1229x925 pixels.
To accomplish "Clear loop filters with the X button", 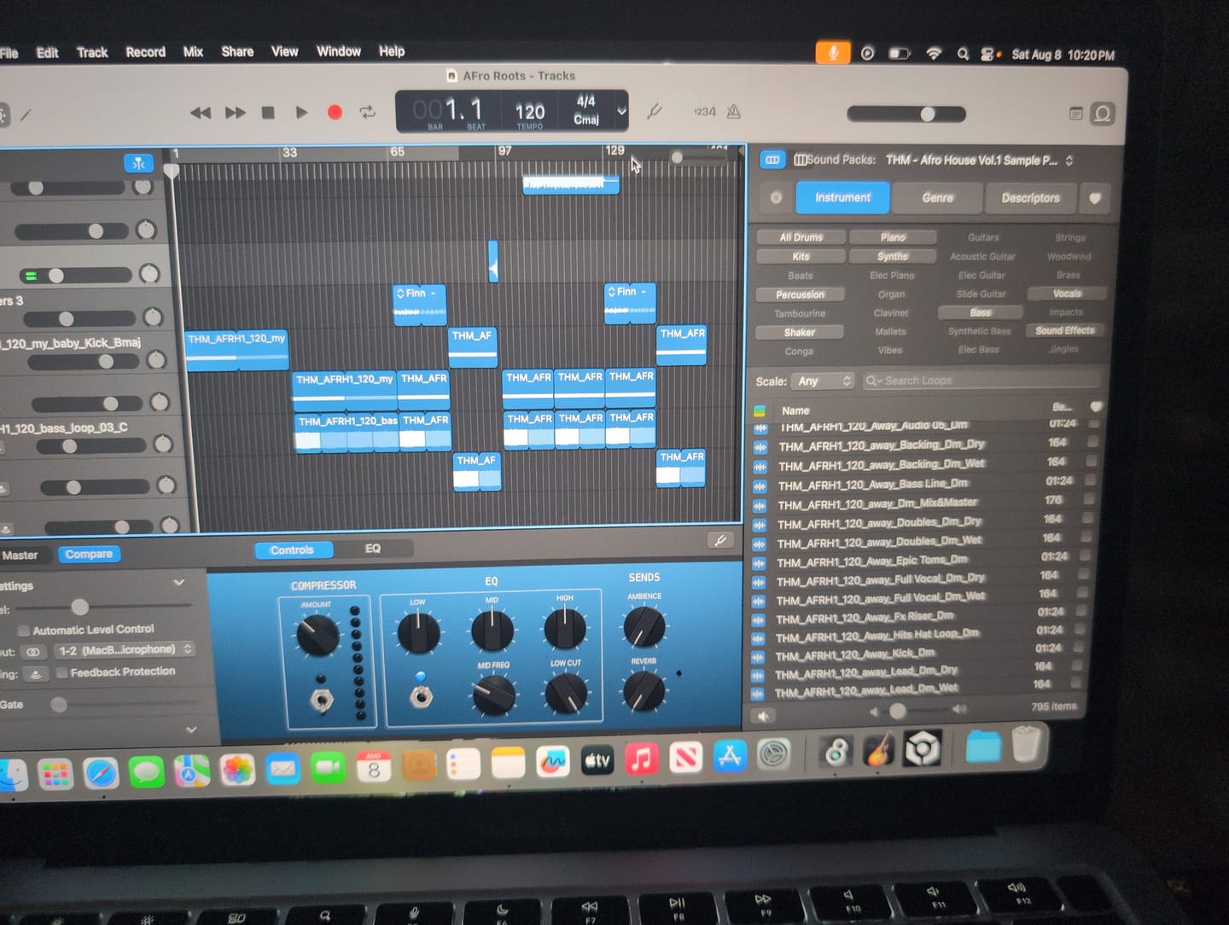I will 776,197.
